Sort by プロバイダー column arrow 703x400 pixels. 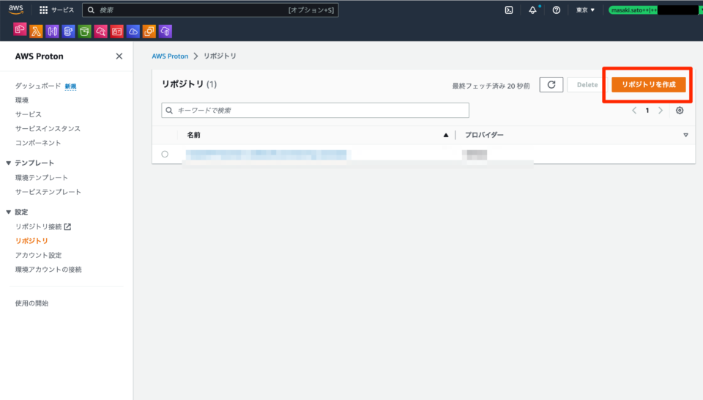pyautogui.click(x=685, y=135)
